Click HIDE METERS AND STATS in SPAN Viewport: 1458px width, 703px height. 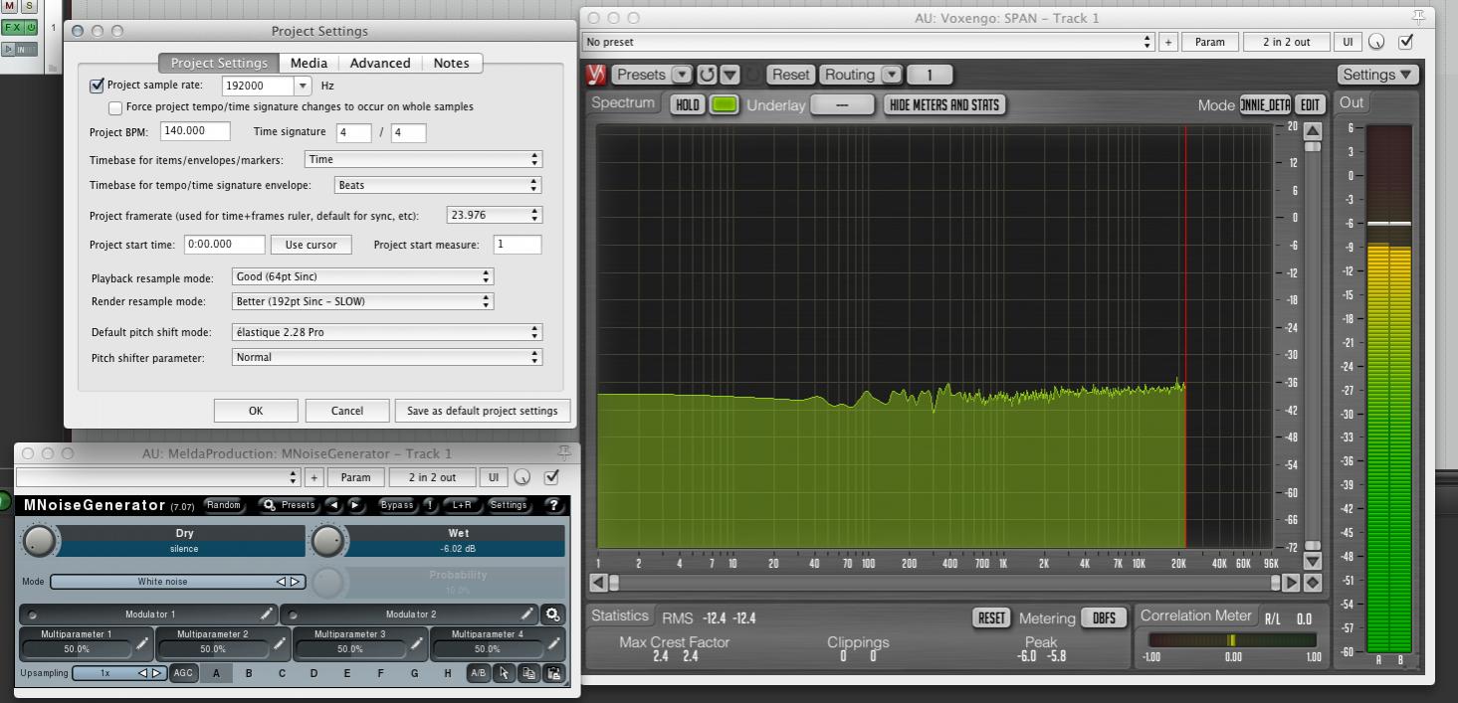click(x=944, y=104)
